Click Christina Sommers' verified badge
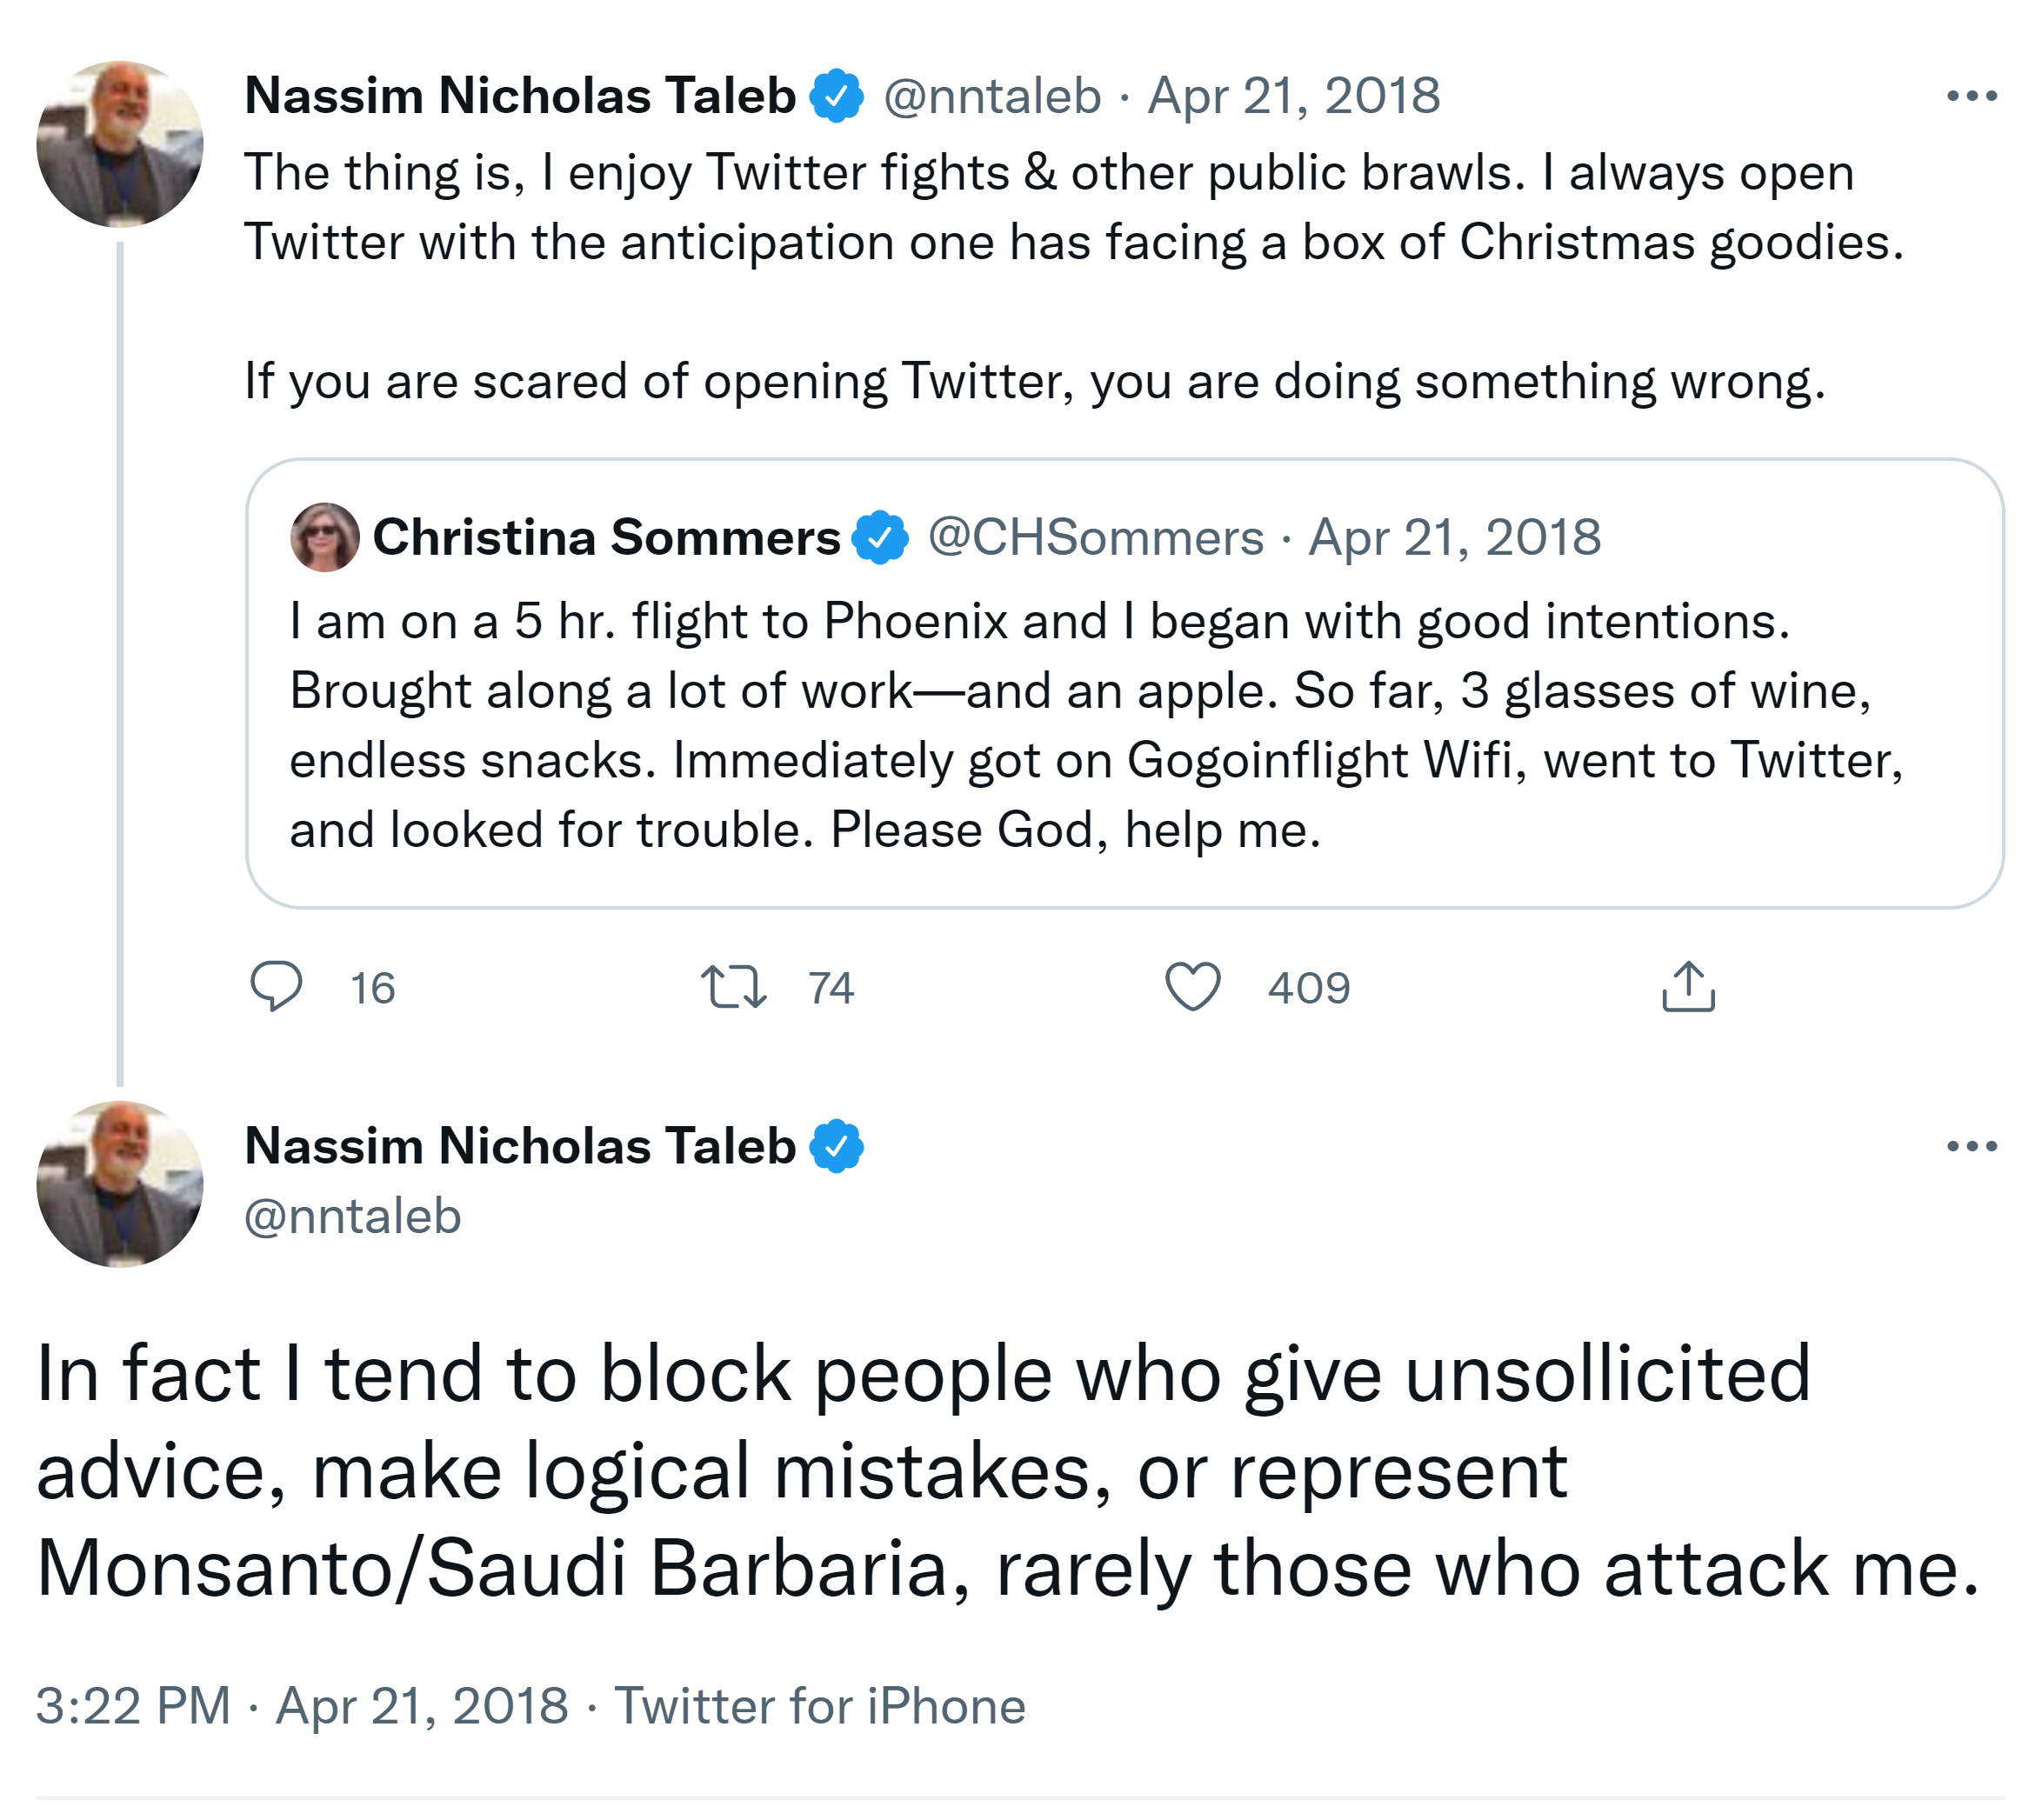2042x1820 pixels. (879, 537)
